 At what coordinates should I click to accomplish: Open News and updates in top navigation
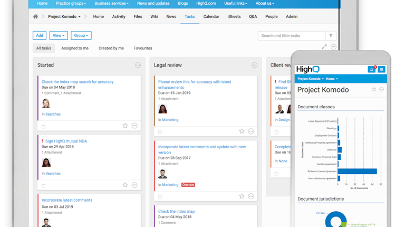[x=153, y=3]
